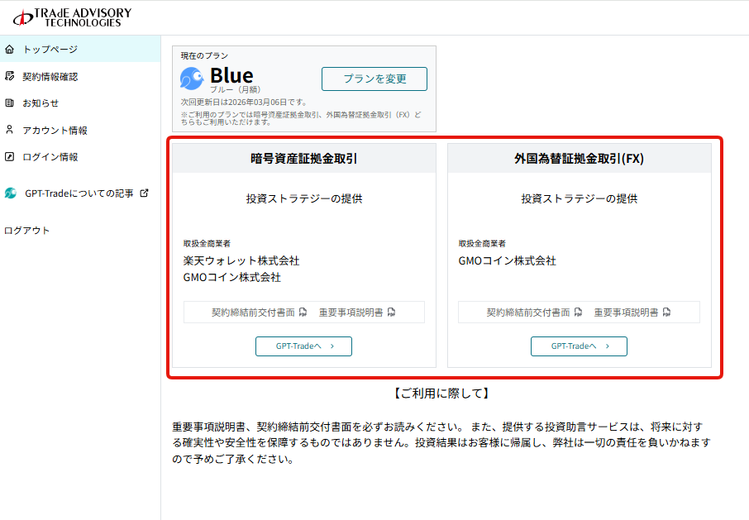Screen dimensions: 749x520
Task: Select ログアウト in the sidebar
Action: click(27, 231)
